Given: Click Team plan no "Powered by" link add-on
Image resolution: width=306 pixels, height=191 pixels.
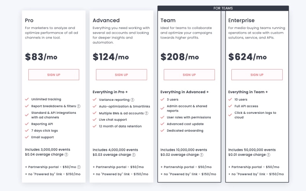Looking at the screenshot, I should pos(188,174).
